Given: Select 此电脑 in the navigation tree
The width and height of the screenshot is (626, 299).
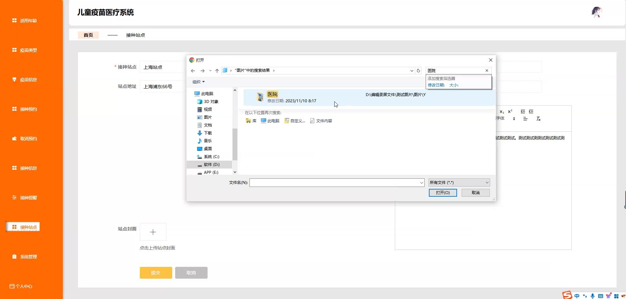Looking at the screenshot, I should (204, 94).
